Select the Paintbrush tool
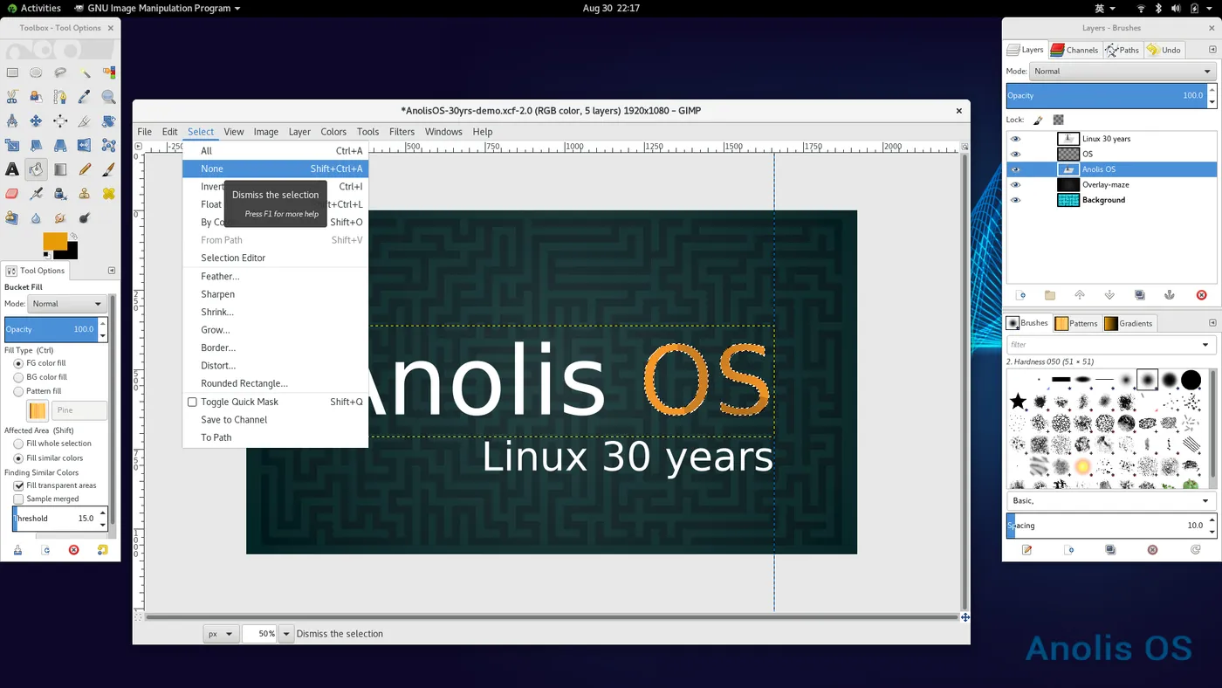The image size is (1222, 688). [x=108, y=169]
